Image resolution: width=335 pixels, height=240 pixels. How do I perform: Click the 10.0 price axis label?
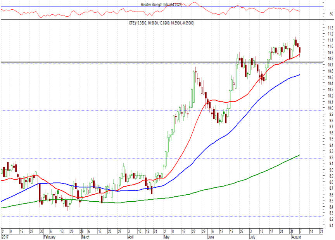(x=330, y=108)
